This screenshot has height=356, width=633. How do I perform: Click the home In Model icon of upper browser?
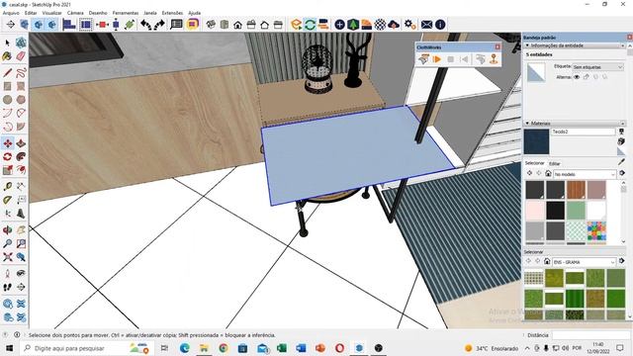pos(548,174)
